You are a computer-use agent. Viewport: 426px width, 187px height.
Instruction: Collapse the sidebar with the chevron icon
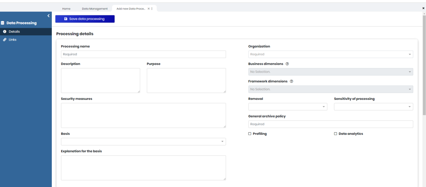point(49,16)
